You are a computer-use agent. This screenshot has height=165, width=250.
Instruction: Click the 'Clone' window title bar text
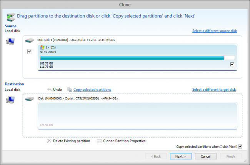125,5
